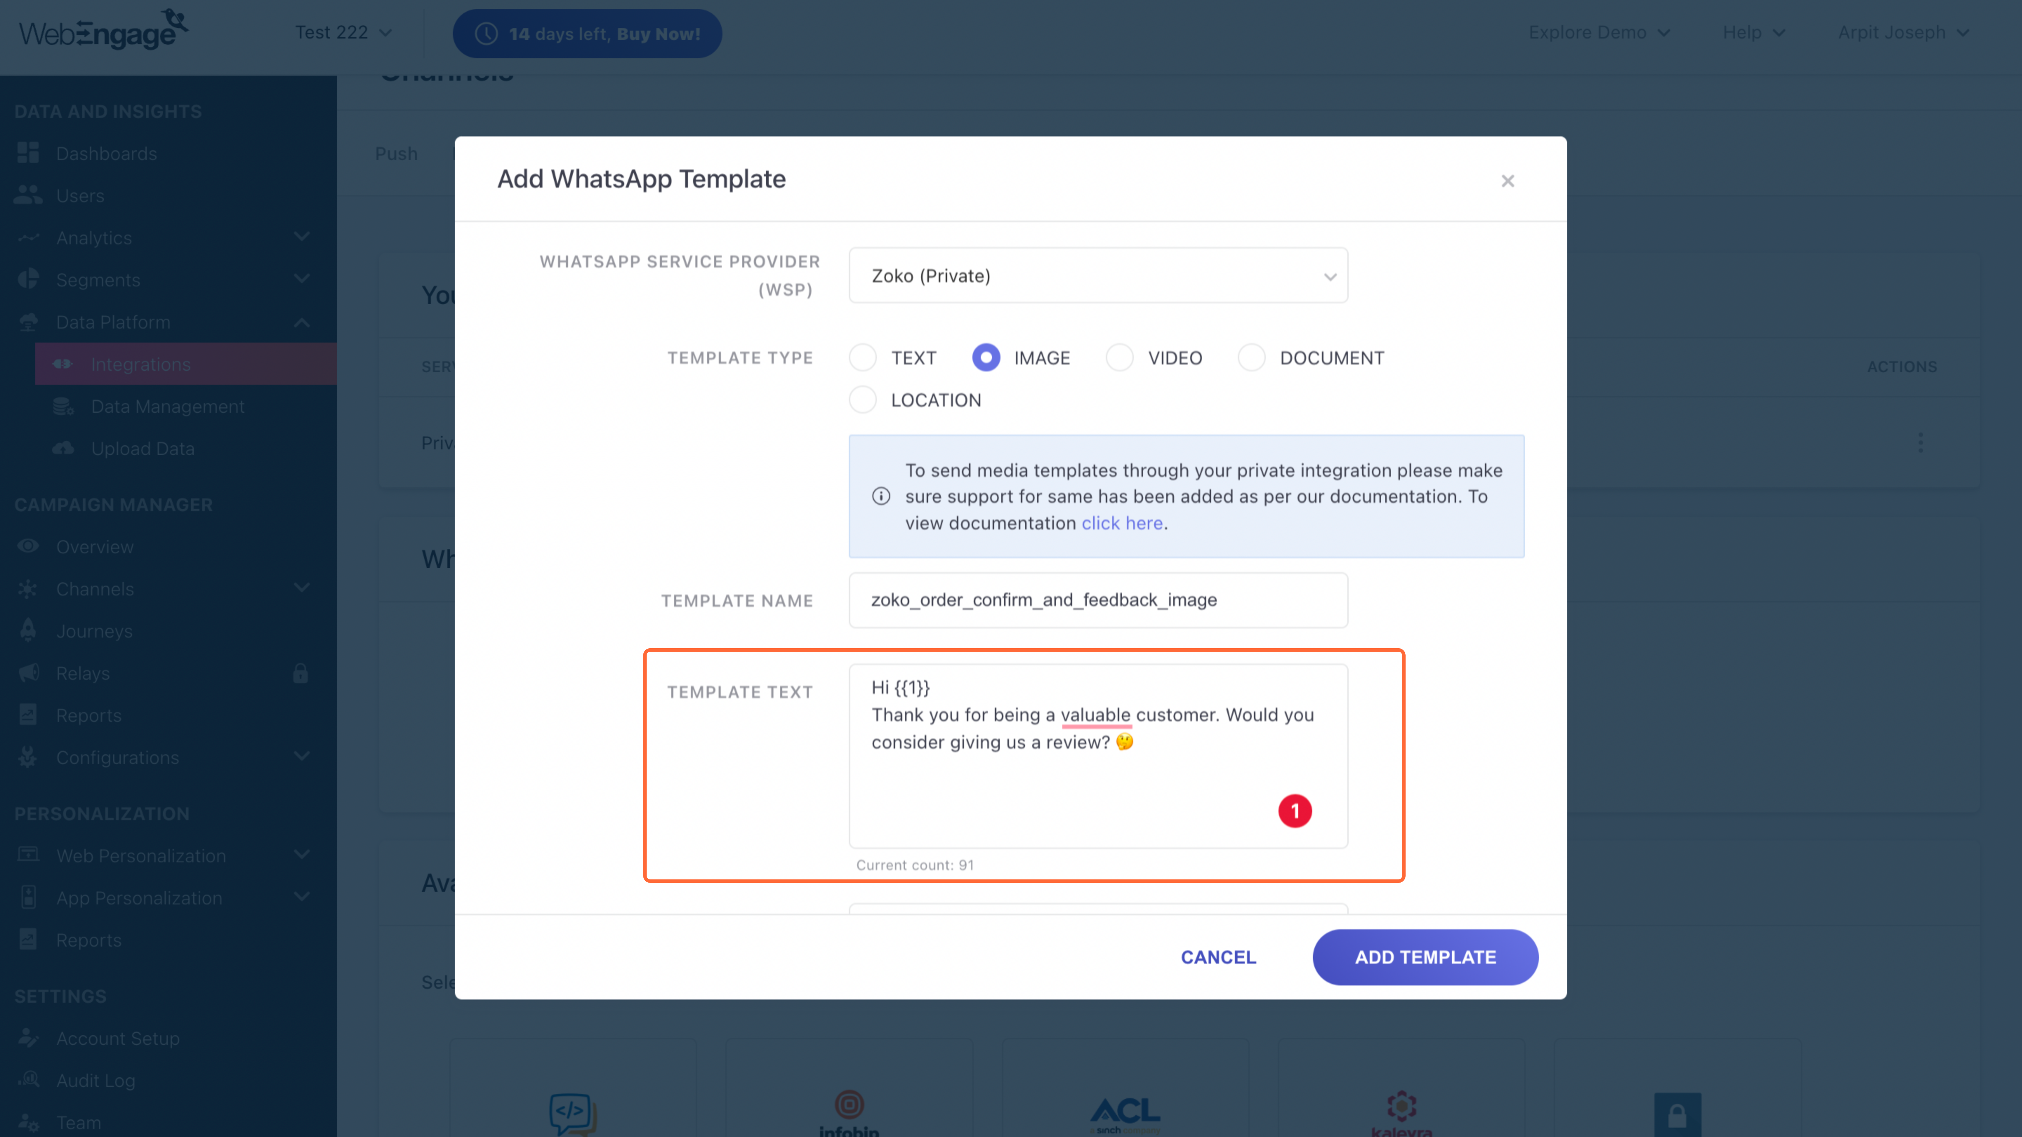Click the Dashboards sidebar icon
Viewport: 2022px width, 1137px height.
click(28, 153)
